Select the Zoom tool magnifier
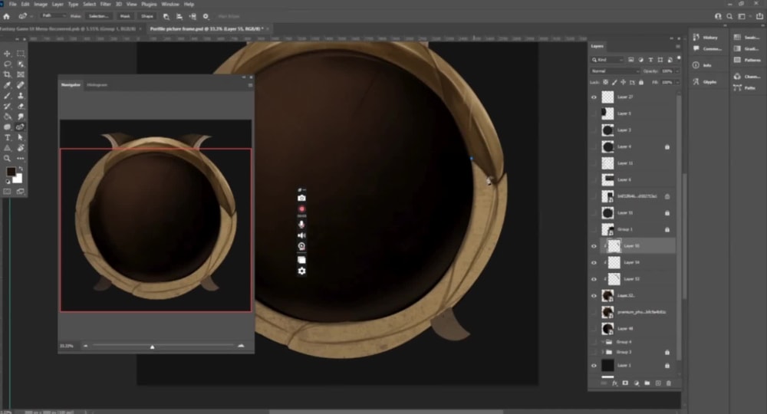This screenshot has width=767, height=414. 8,159
